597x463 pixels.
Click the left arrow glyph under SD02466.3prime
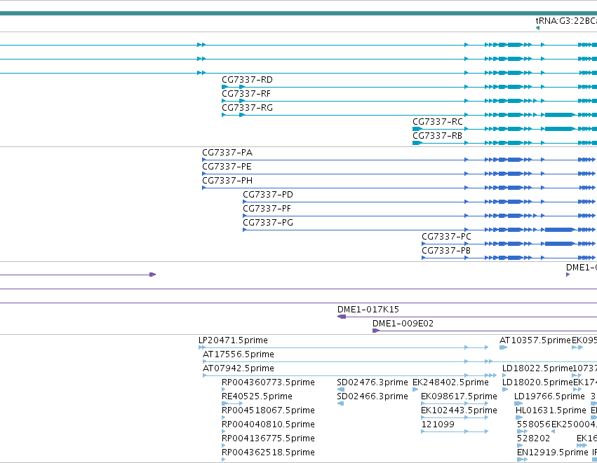coord(341,403)
